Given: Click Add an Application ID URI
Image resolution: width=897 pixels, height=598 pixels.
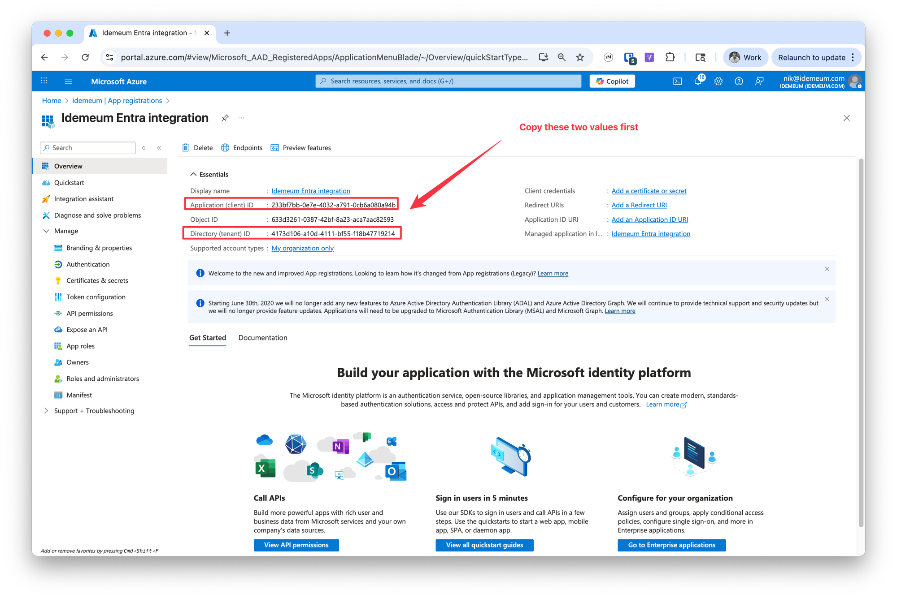Looking at the screenshot, I should pos(649,219).
